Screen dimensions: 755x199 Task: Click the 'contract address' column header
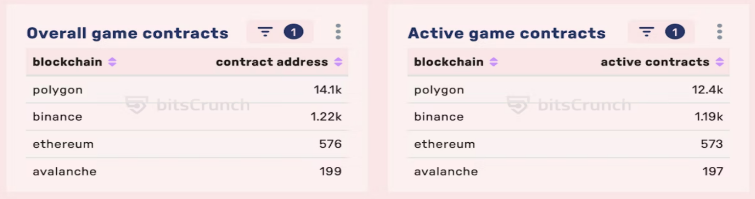(x=272, y=62)
